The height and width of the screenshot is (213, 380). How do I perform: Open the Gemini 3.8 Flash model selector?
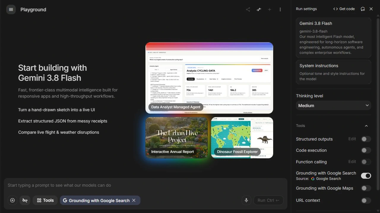coord(333,38)
